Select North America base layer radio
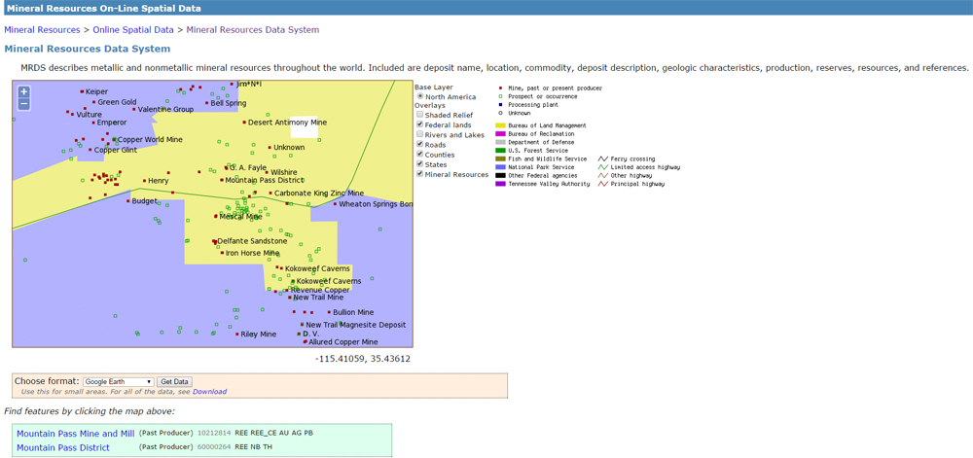Screen dimensions: 973x458 [x=420, y=96]
